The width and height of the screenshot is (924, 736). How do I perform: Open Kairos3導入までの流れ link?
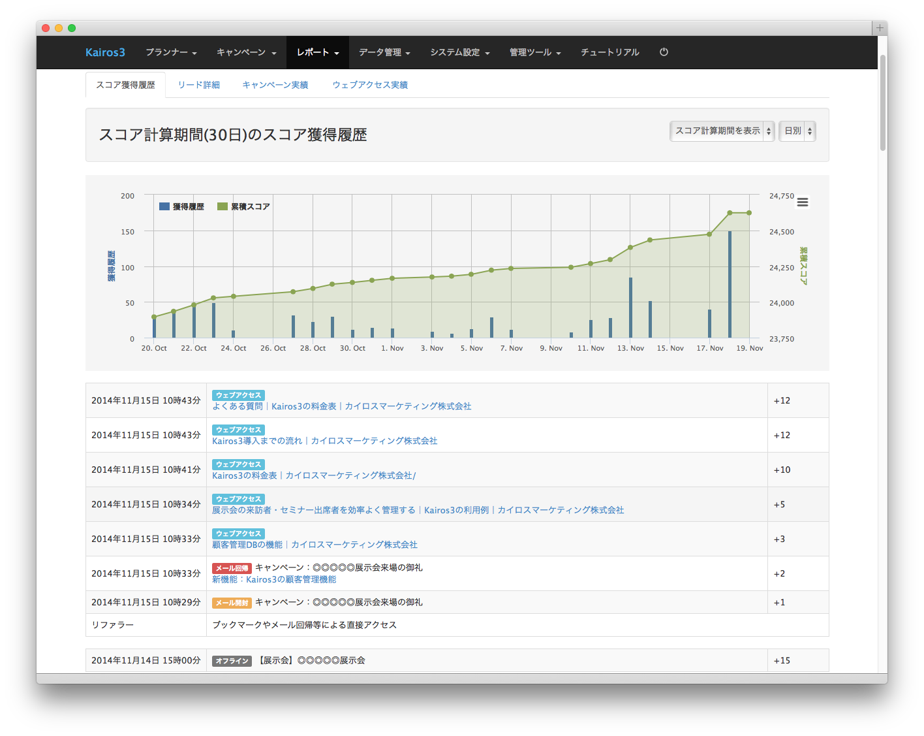(324, 441)
